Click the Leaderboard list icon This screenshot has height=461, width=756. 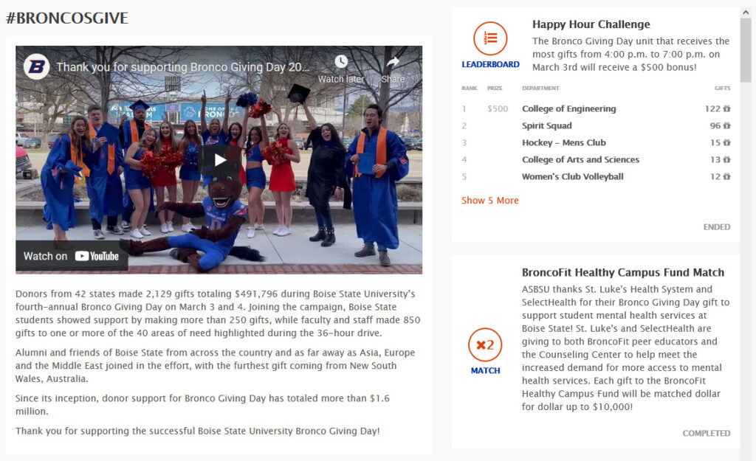pyautogui.click(x=490, y=38)
